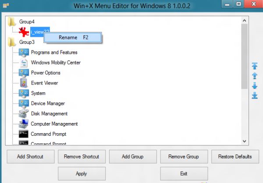Select System text in tree
The image size is (263, 183).
pos(38,93)
